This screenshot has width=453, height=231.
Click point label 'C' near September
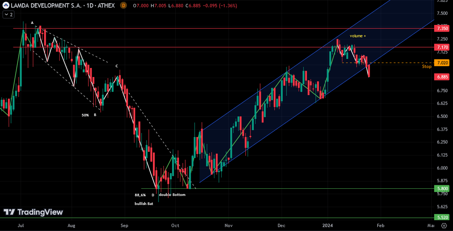(117, 66)
